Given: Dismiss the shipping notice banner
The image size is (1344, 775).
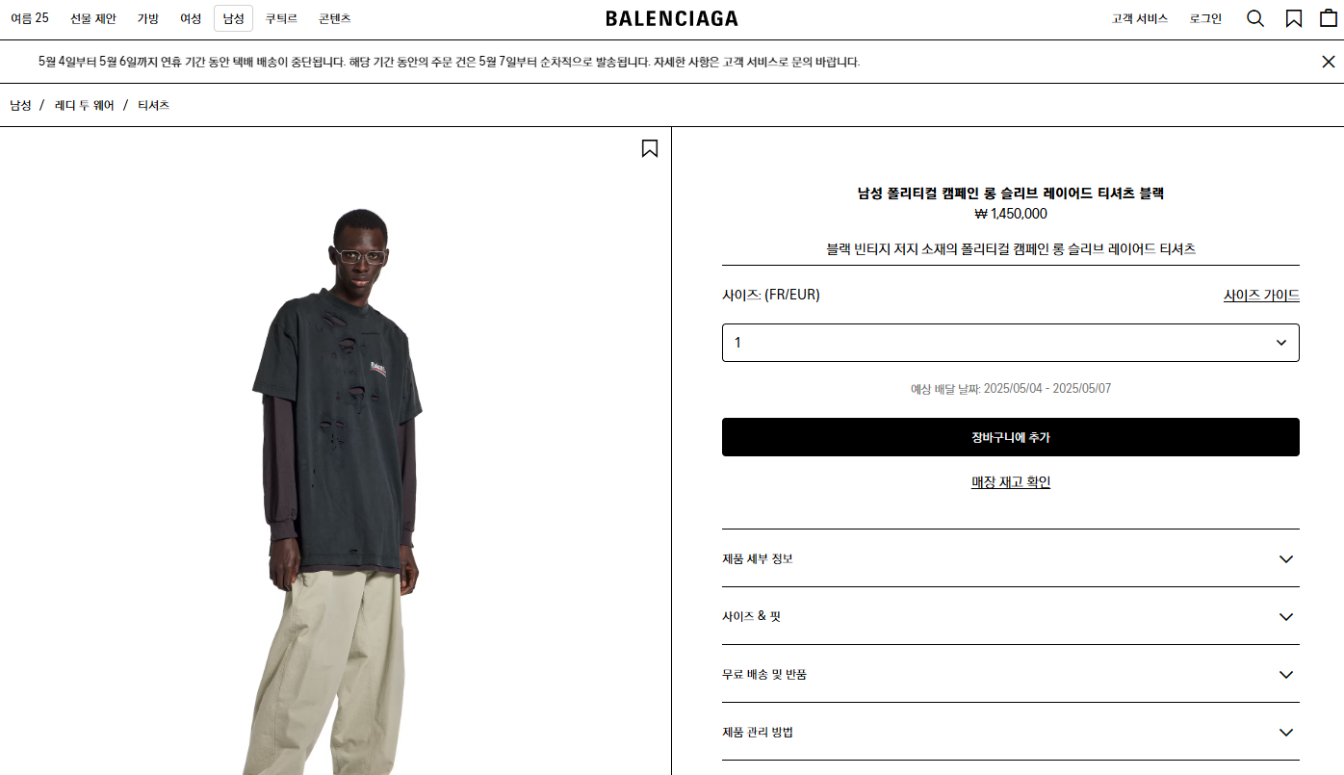Looking at the screenshot, I should tap(1329, 62).
